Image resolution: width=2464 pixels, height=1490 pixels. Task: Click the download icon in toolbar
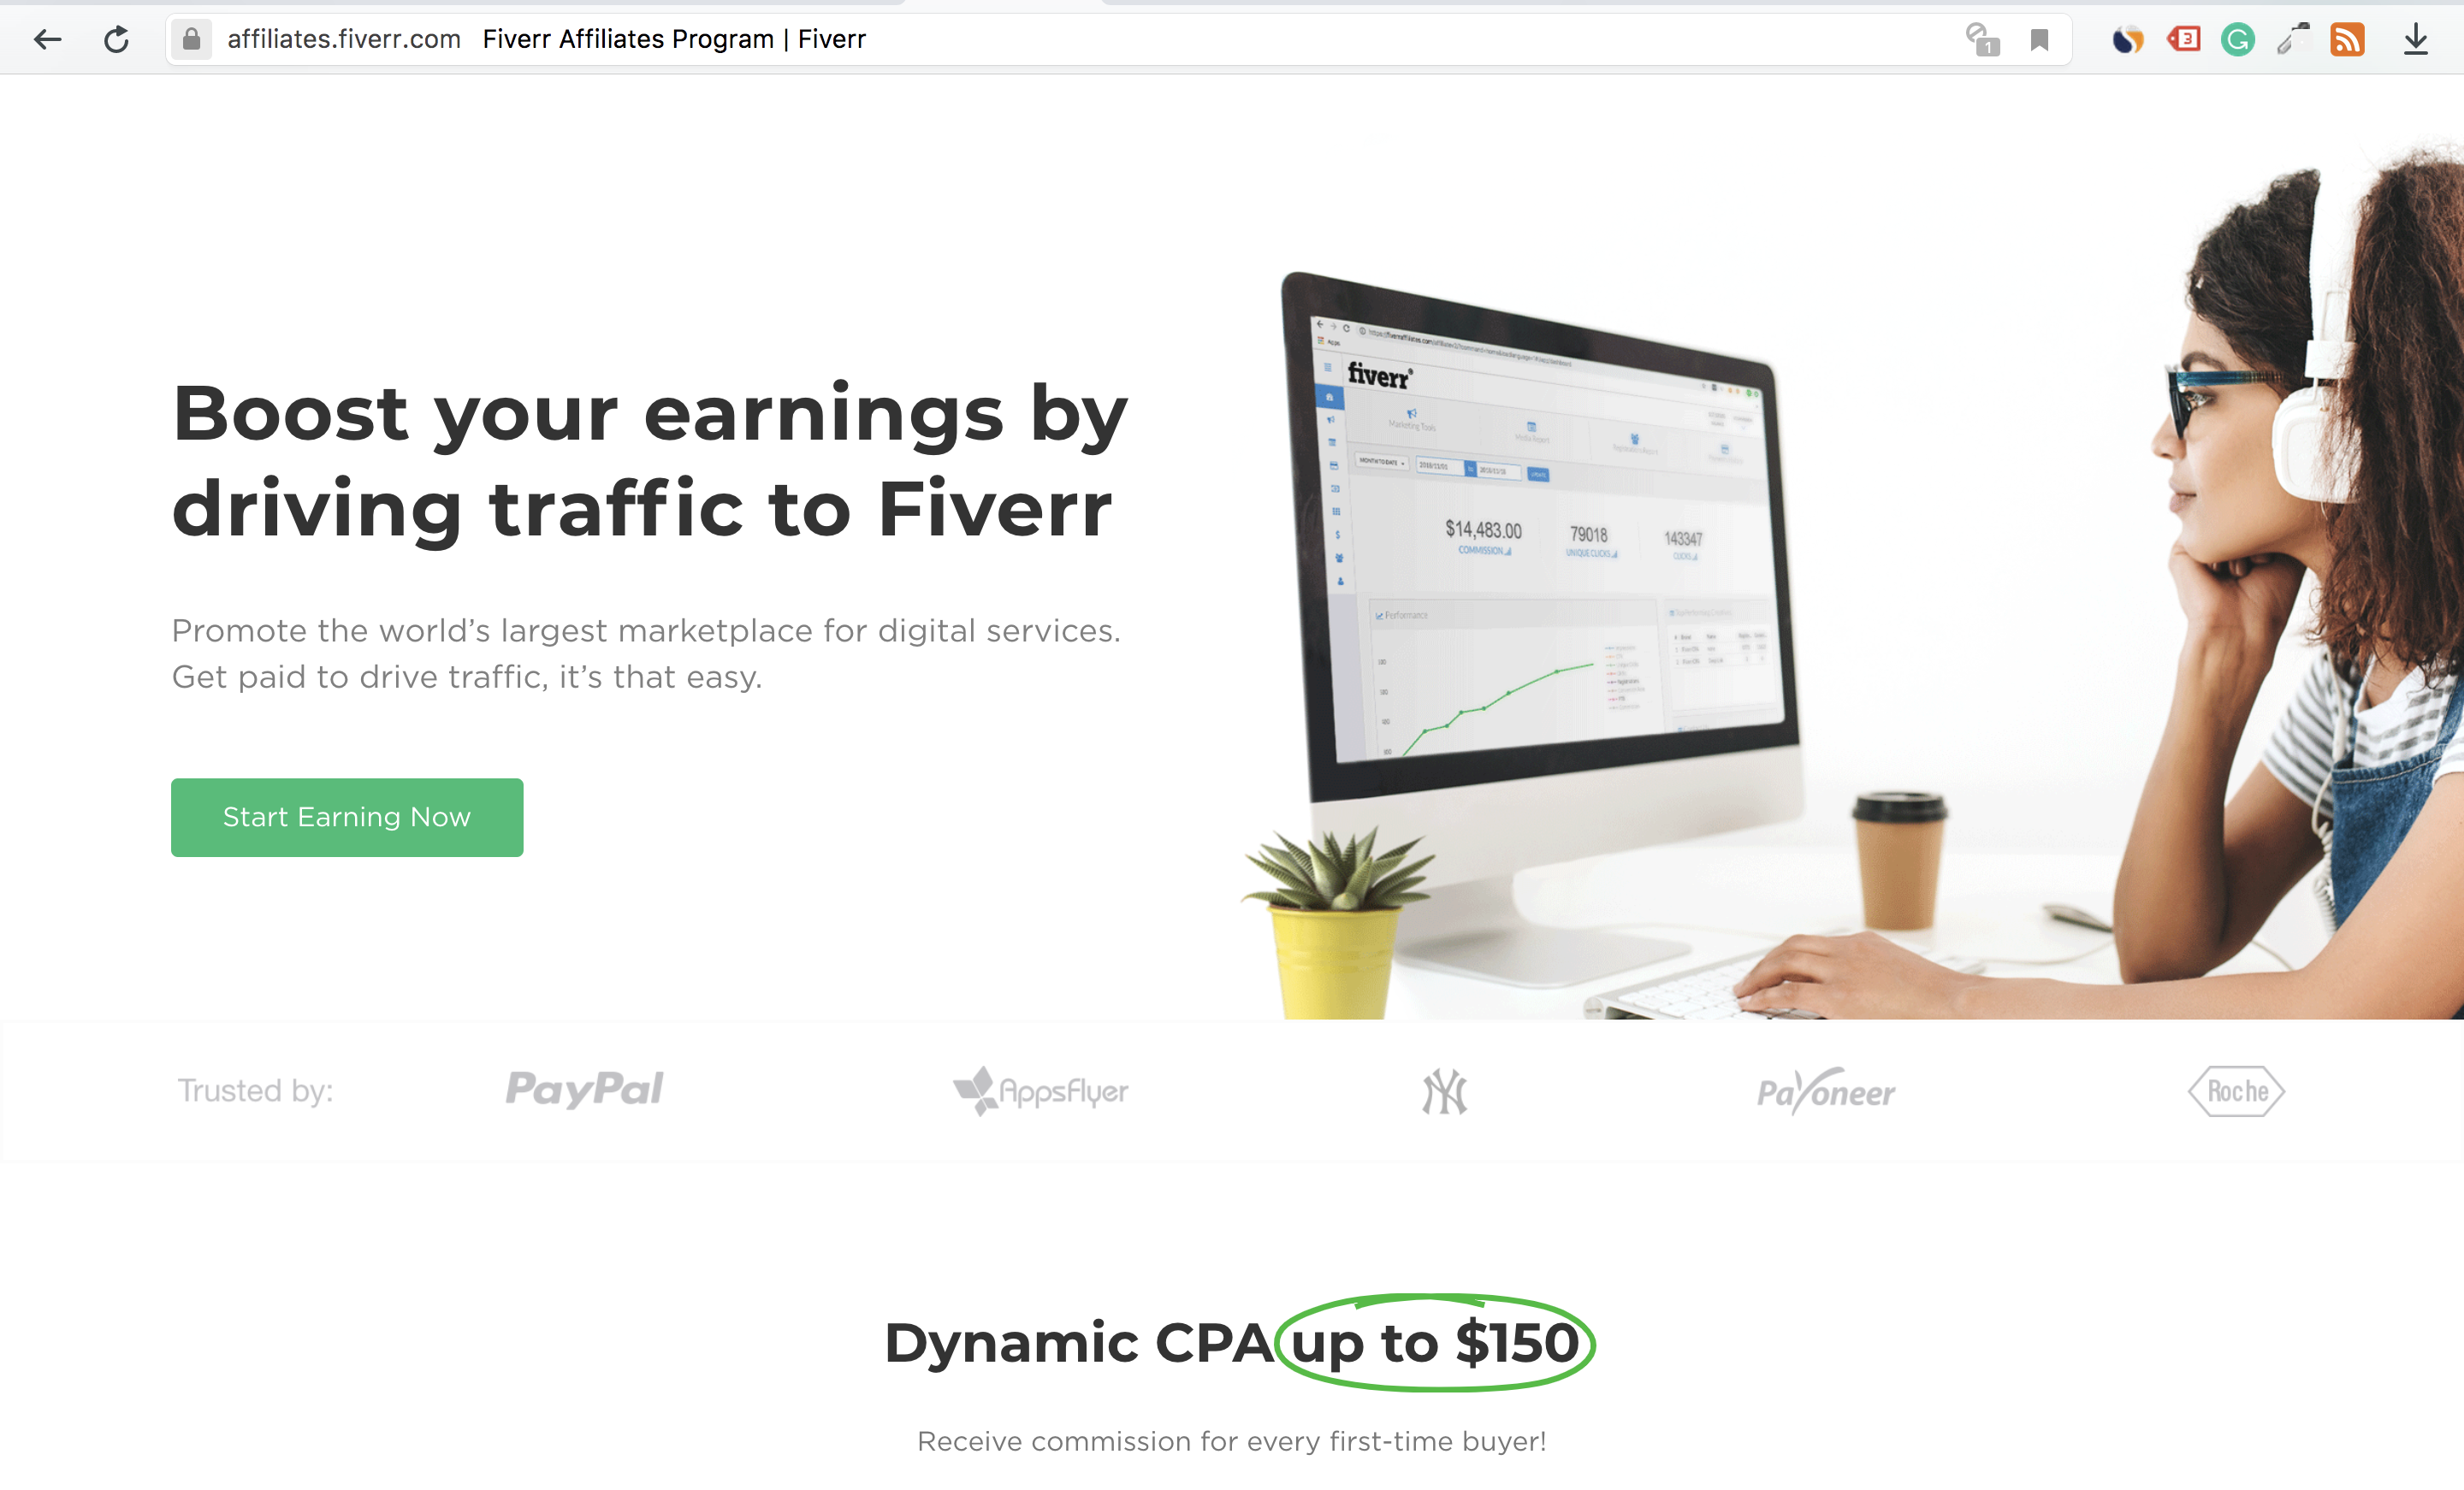pyautogui.click(x=2420, y=37)
